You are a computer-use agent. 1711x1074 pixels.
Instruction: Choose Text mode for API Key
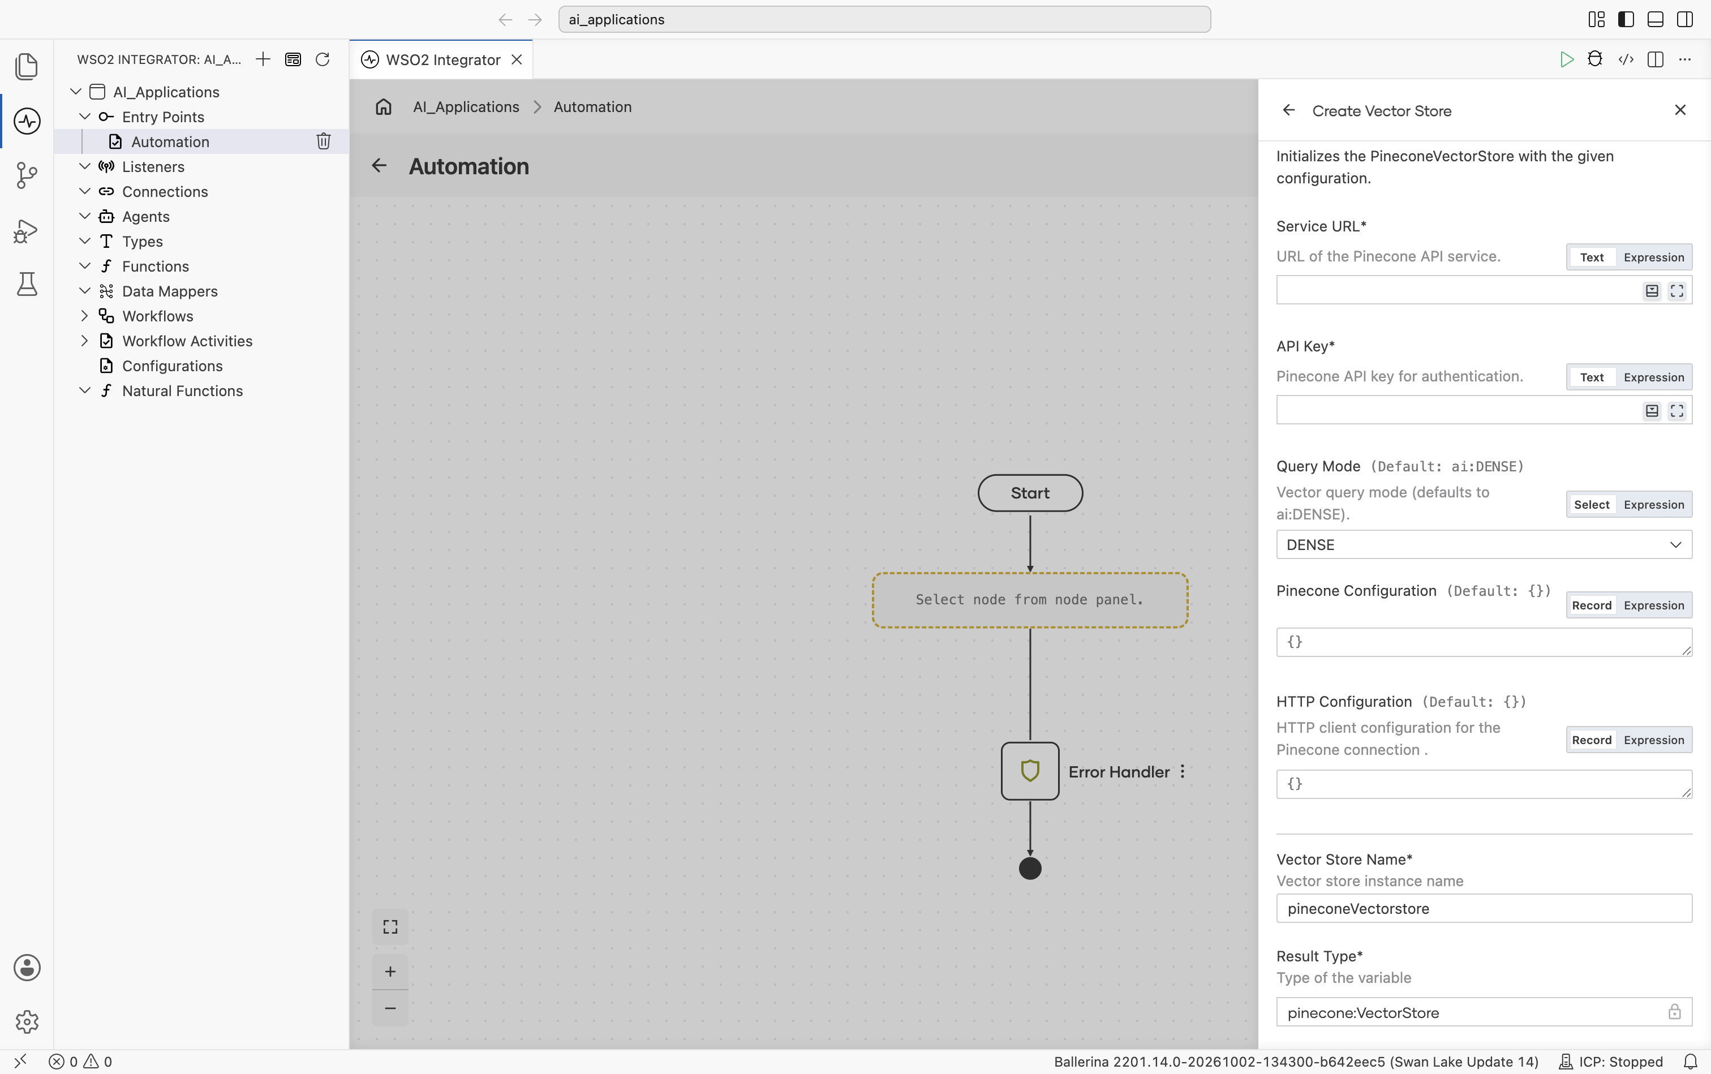click(1592, 377)
